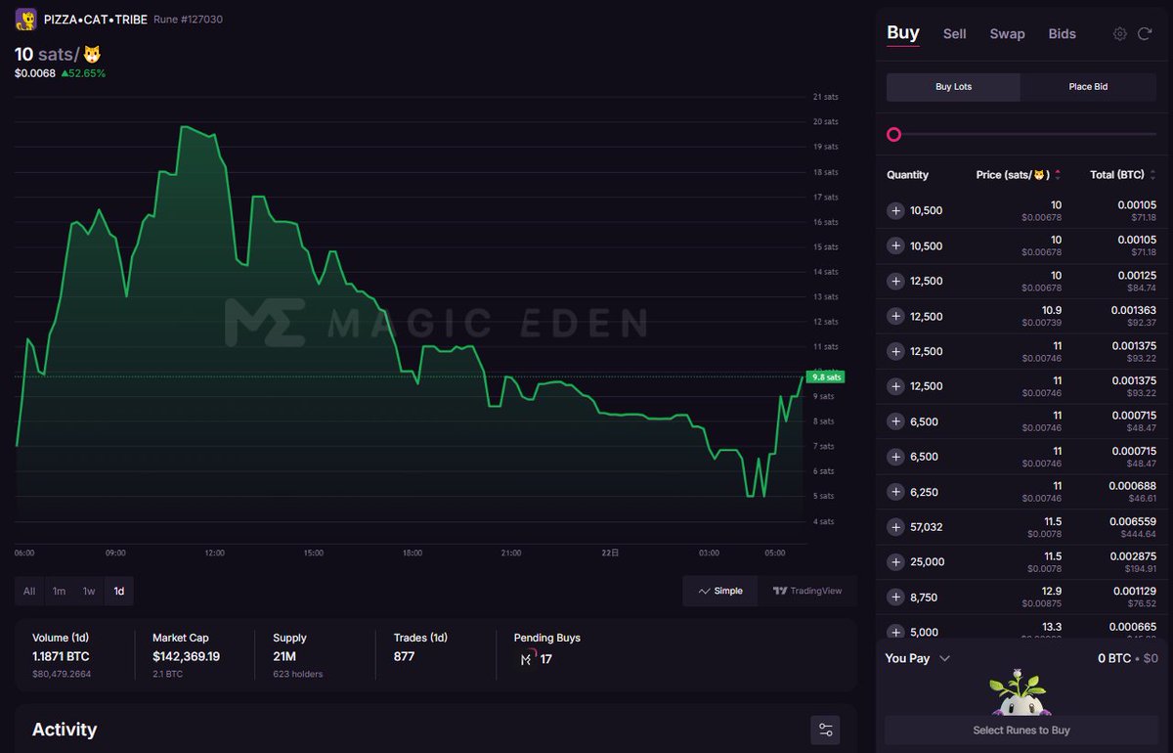The height and width of the screenshot is (753, 1173).
Task: Click the 623 holders text
Action: [297, 674]
